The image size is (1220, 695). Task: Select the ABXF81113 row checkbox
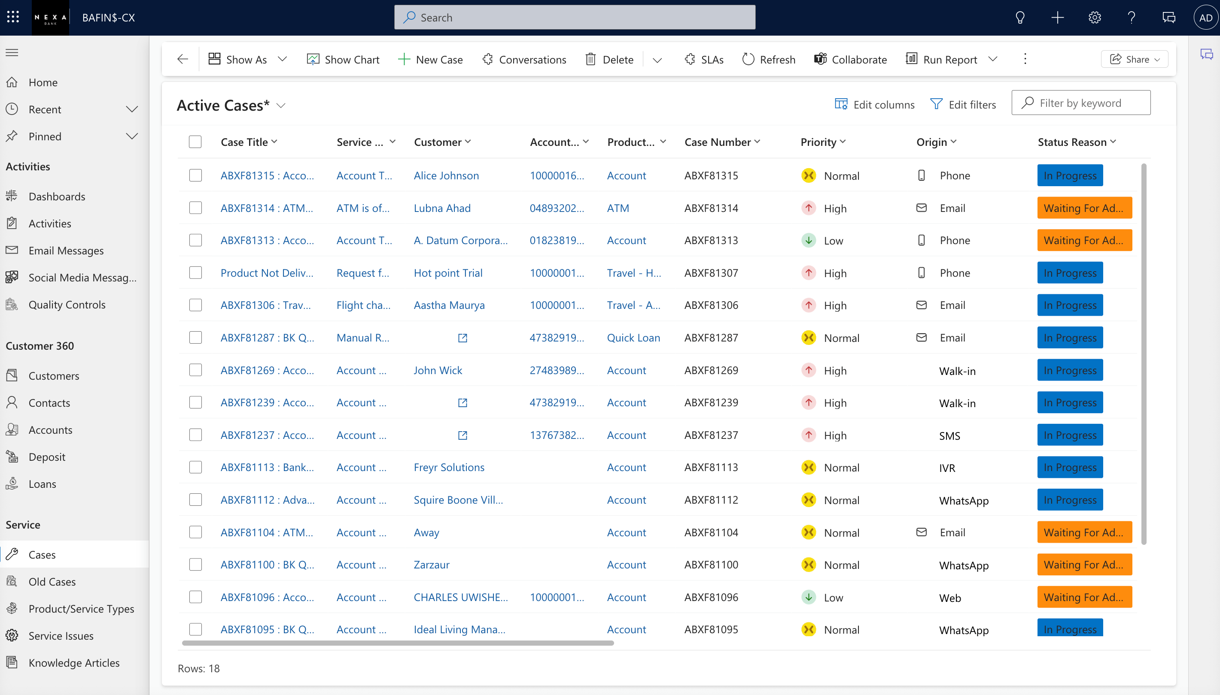pos(195,467)
